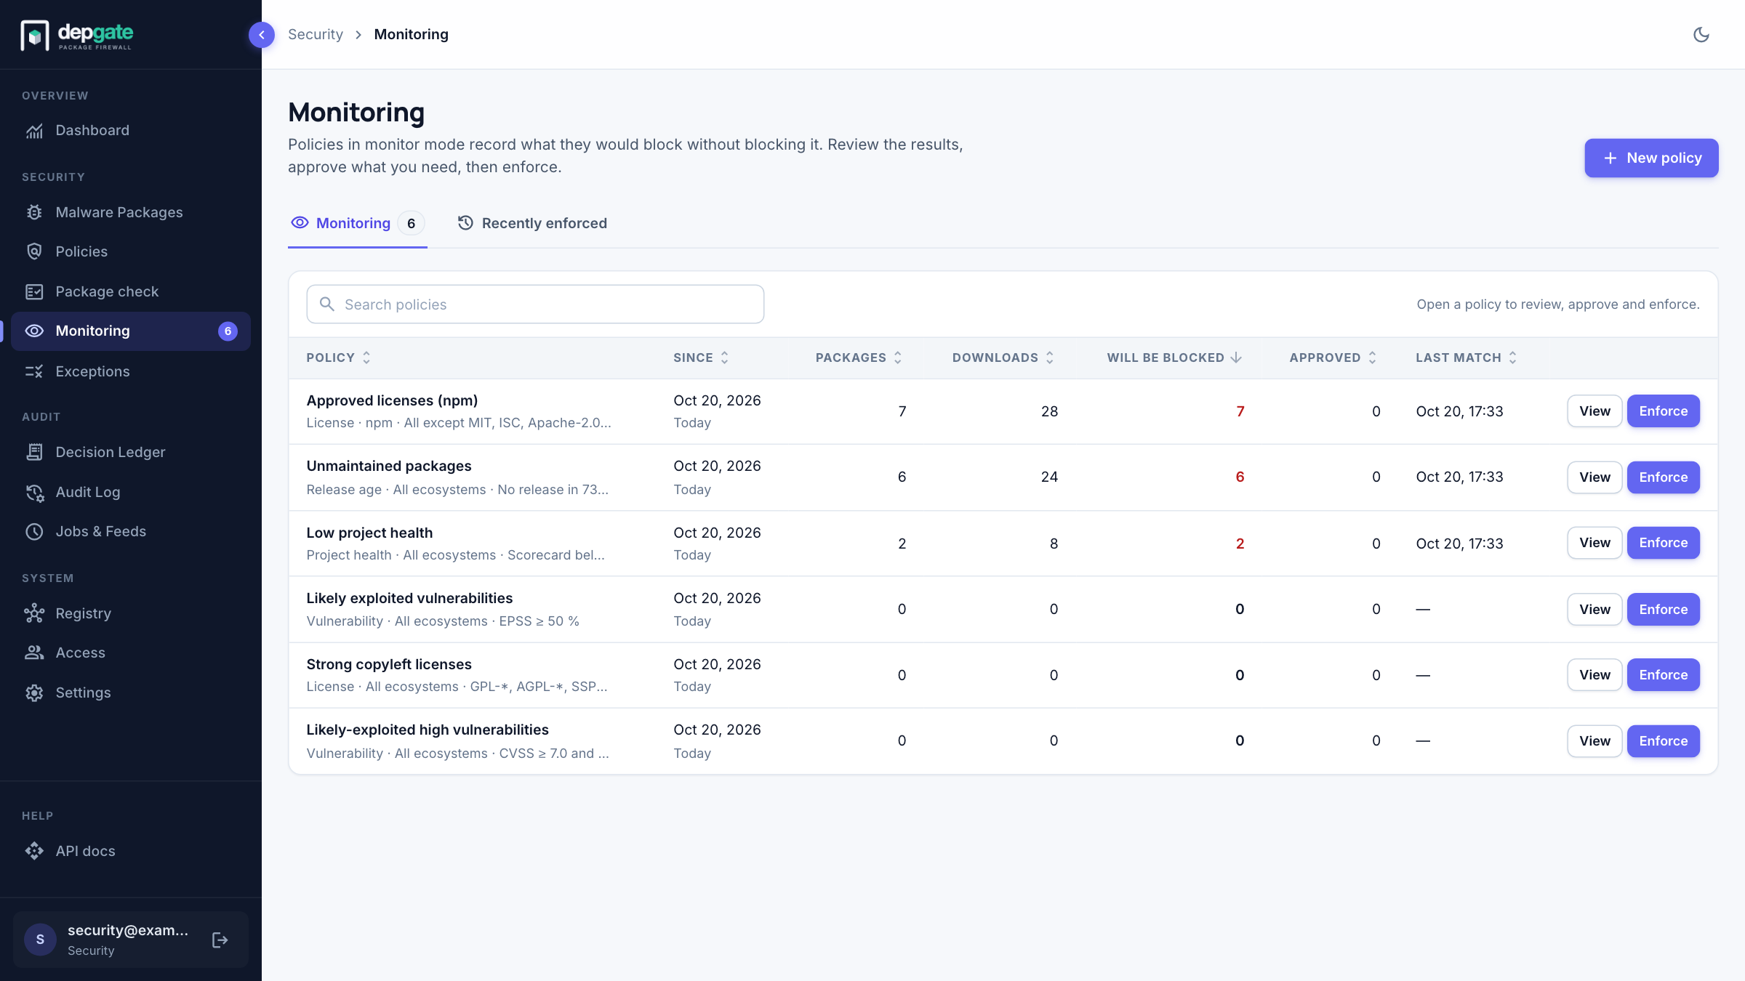Open the Dashboard page from the sidebar
The image size is (1745, 981).
coord(131,131)
